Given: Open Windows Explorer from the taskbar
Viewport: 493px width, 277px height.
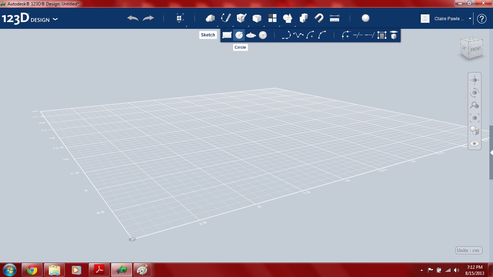Looking at the screenshot, I should [x=54, y=270].
